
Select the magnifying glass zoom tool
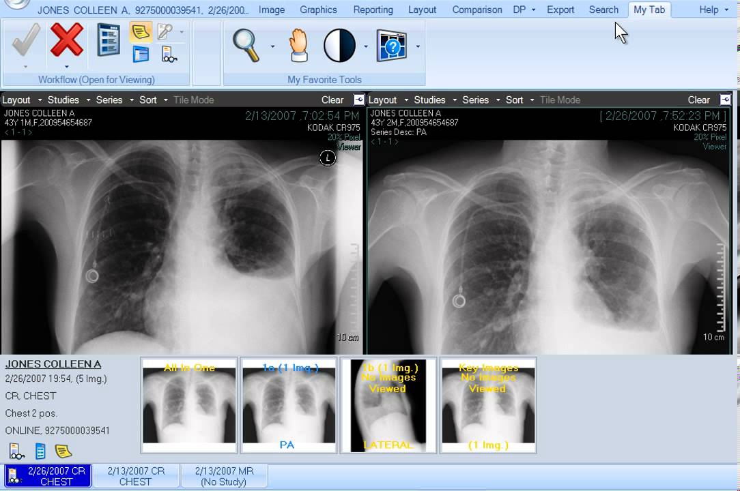click(246, 46)
